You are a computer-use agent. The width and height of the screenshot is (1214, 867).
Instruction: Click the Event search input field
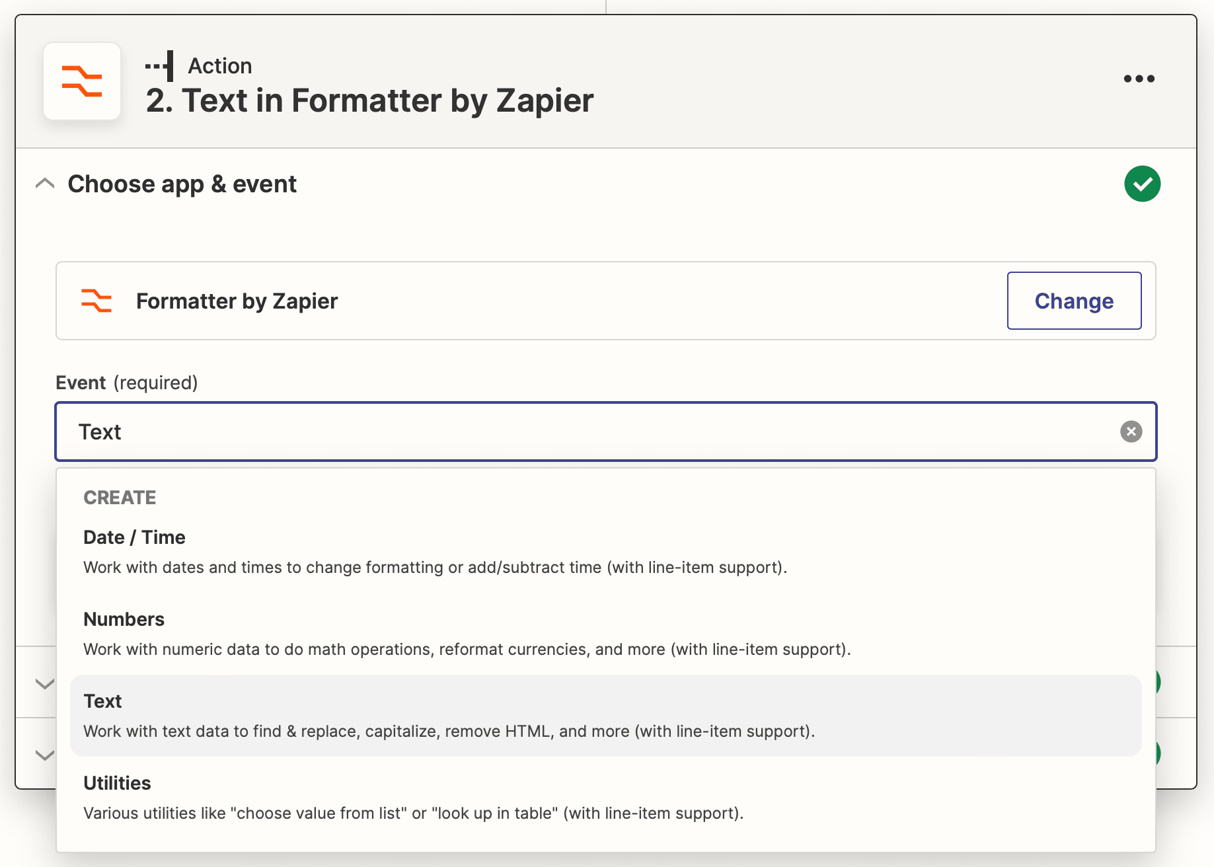[595, 432]
